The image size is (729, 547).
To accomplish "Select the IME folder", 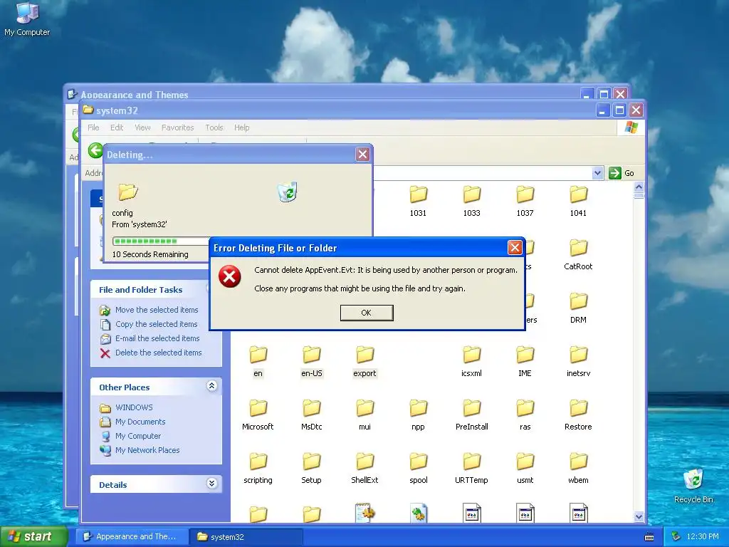I will pyautogui.click(x=525, y=361).
